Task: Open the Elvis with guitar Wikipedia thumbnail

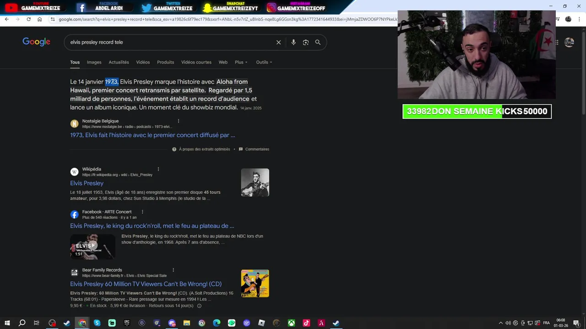Action: (x=255, y=182)
